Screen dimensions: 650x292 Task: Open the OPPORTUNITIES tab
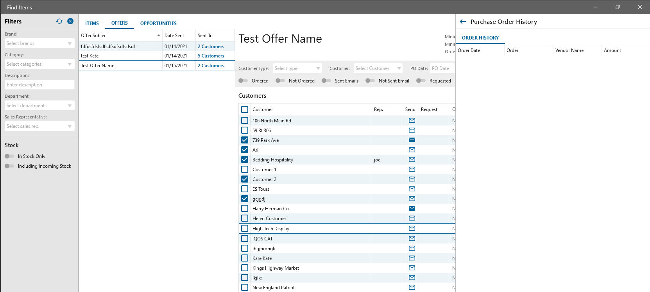[x=158, y=23]
